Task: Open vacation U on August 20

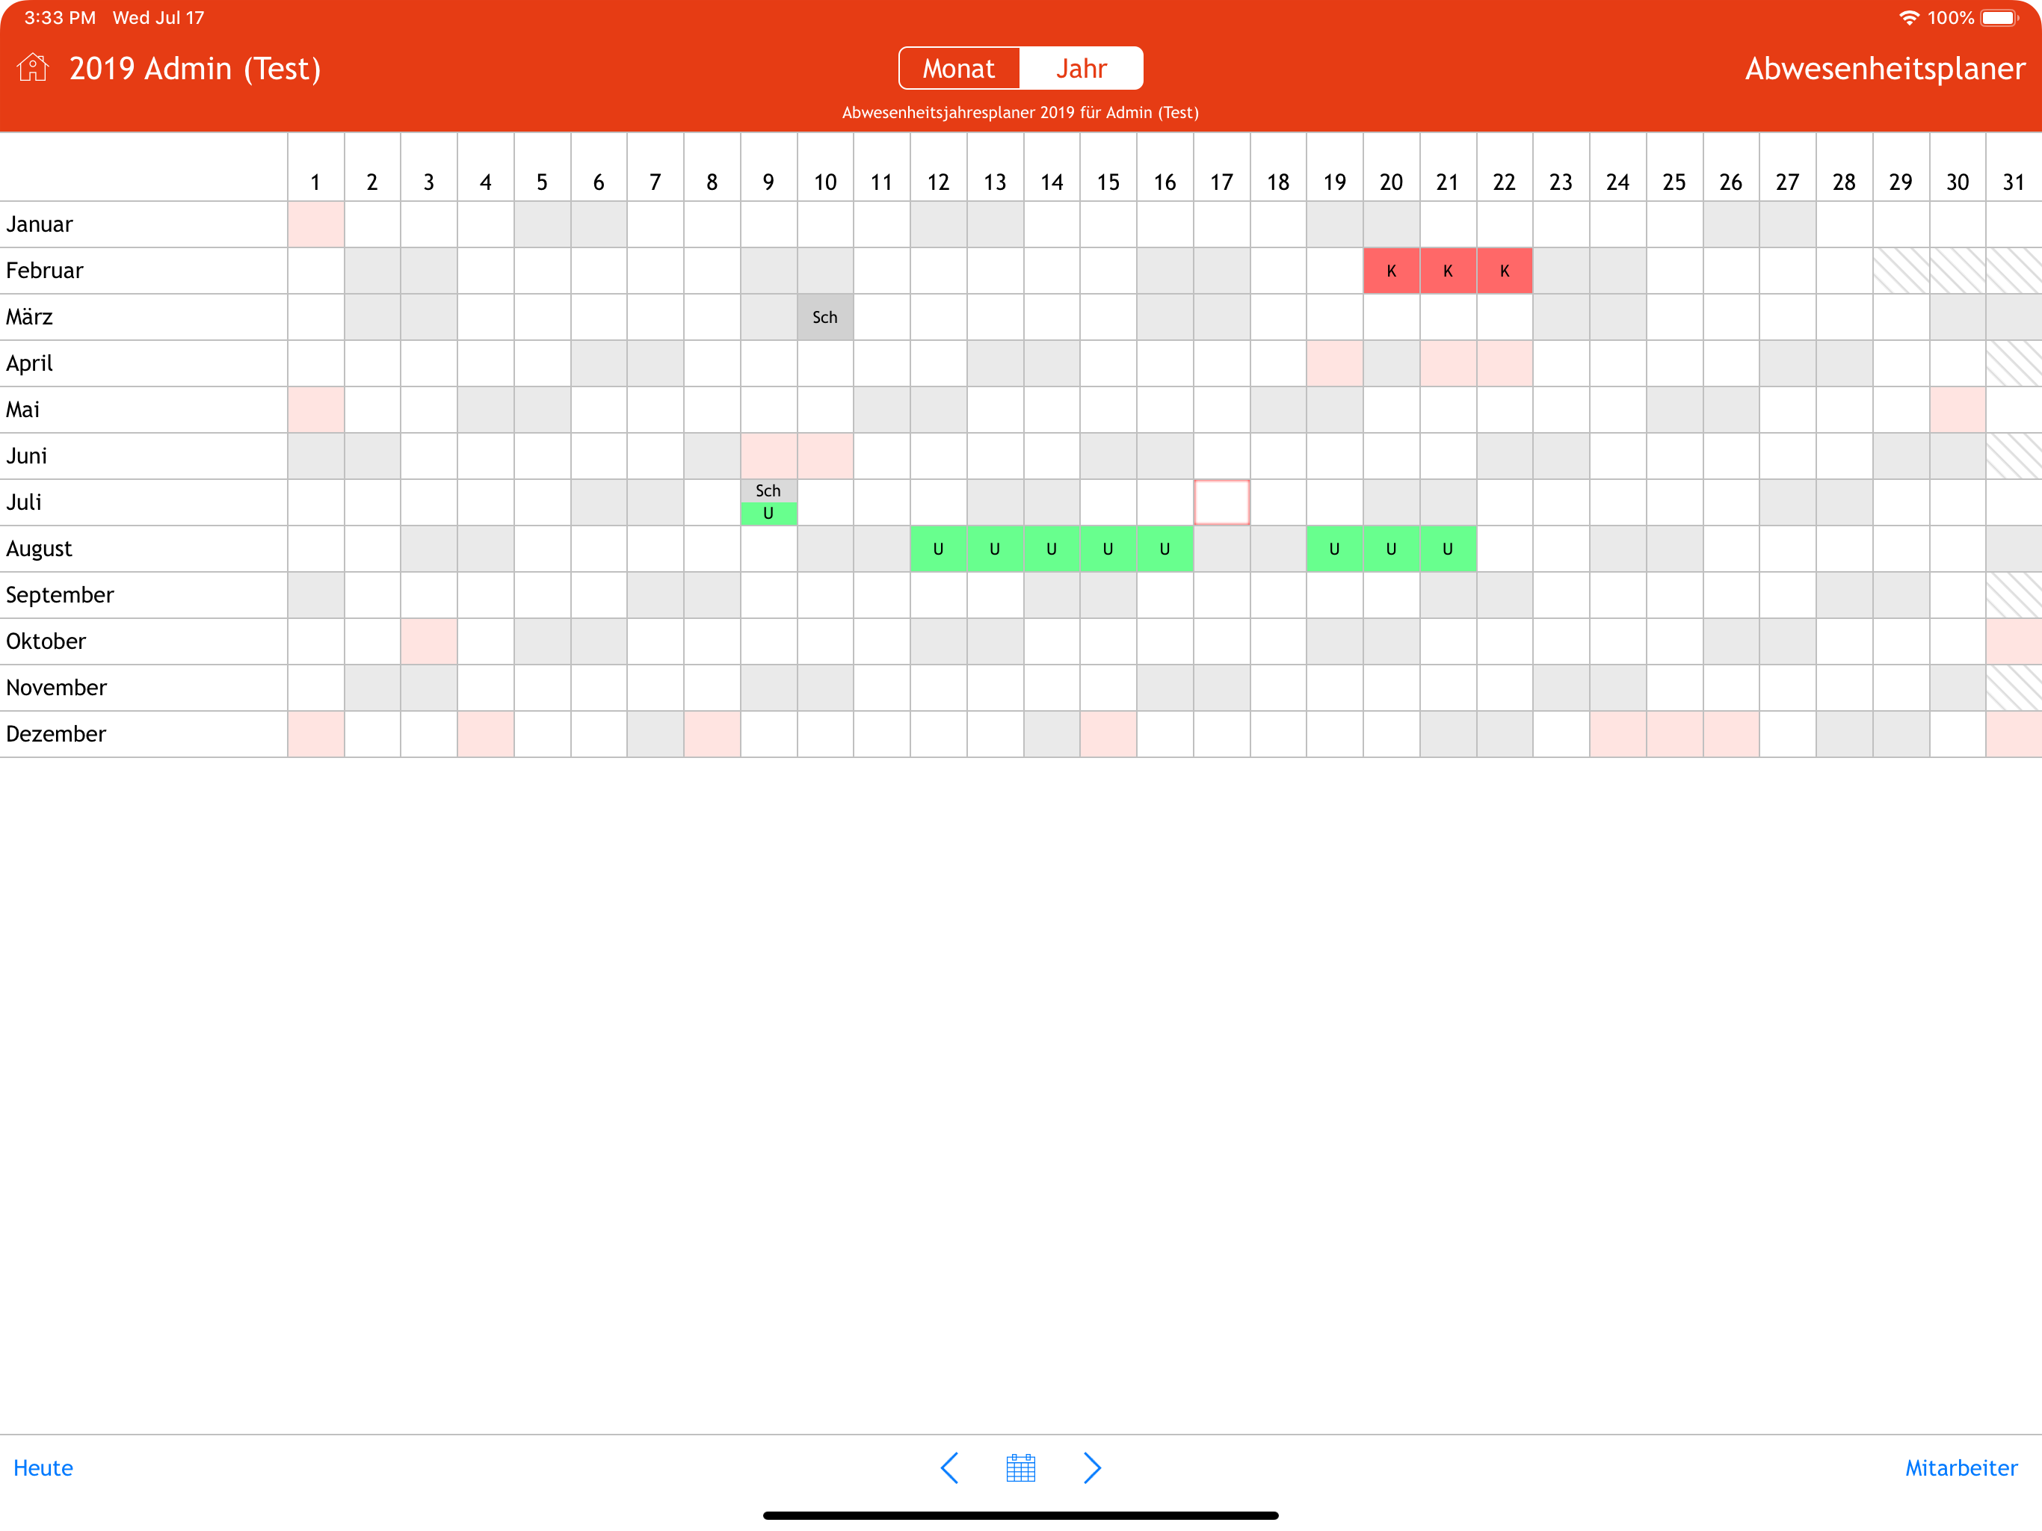Action: point(1391,549)
